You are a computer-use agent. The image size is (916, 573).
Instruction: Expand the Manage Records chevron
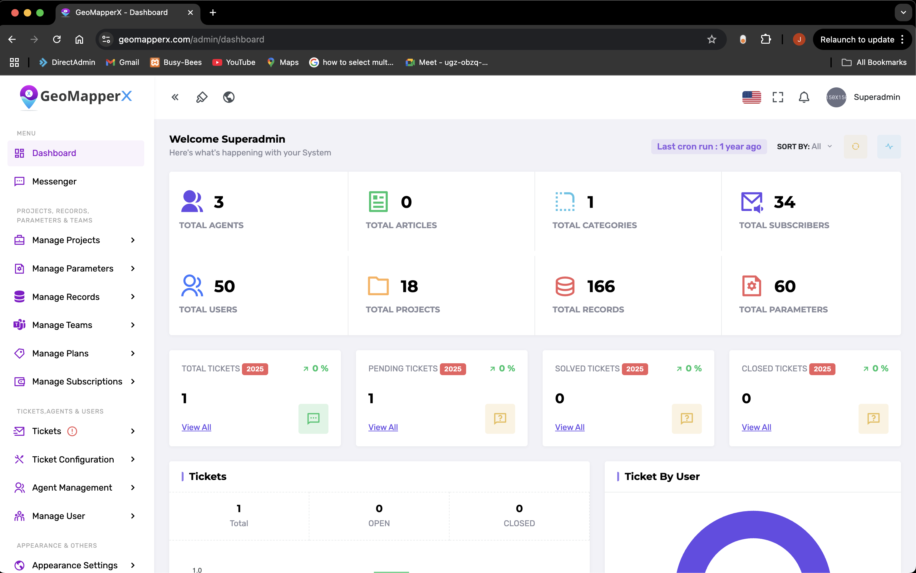tap(133, 297)
